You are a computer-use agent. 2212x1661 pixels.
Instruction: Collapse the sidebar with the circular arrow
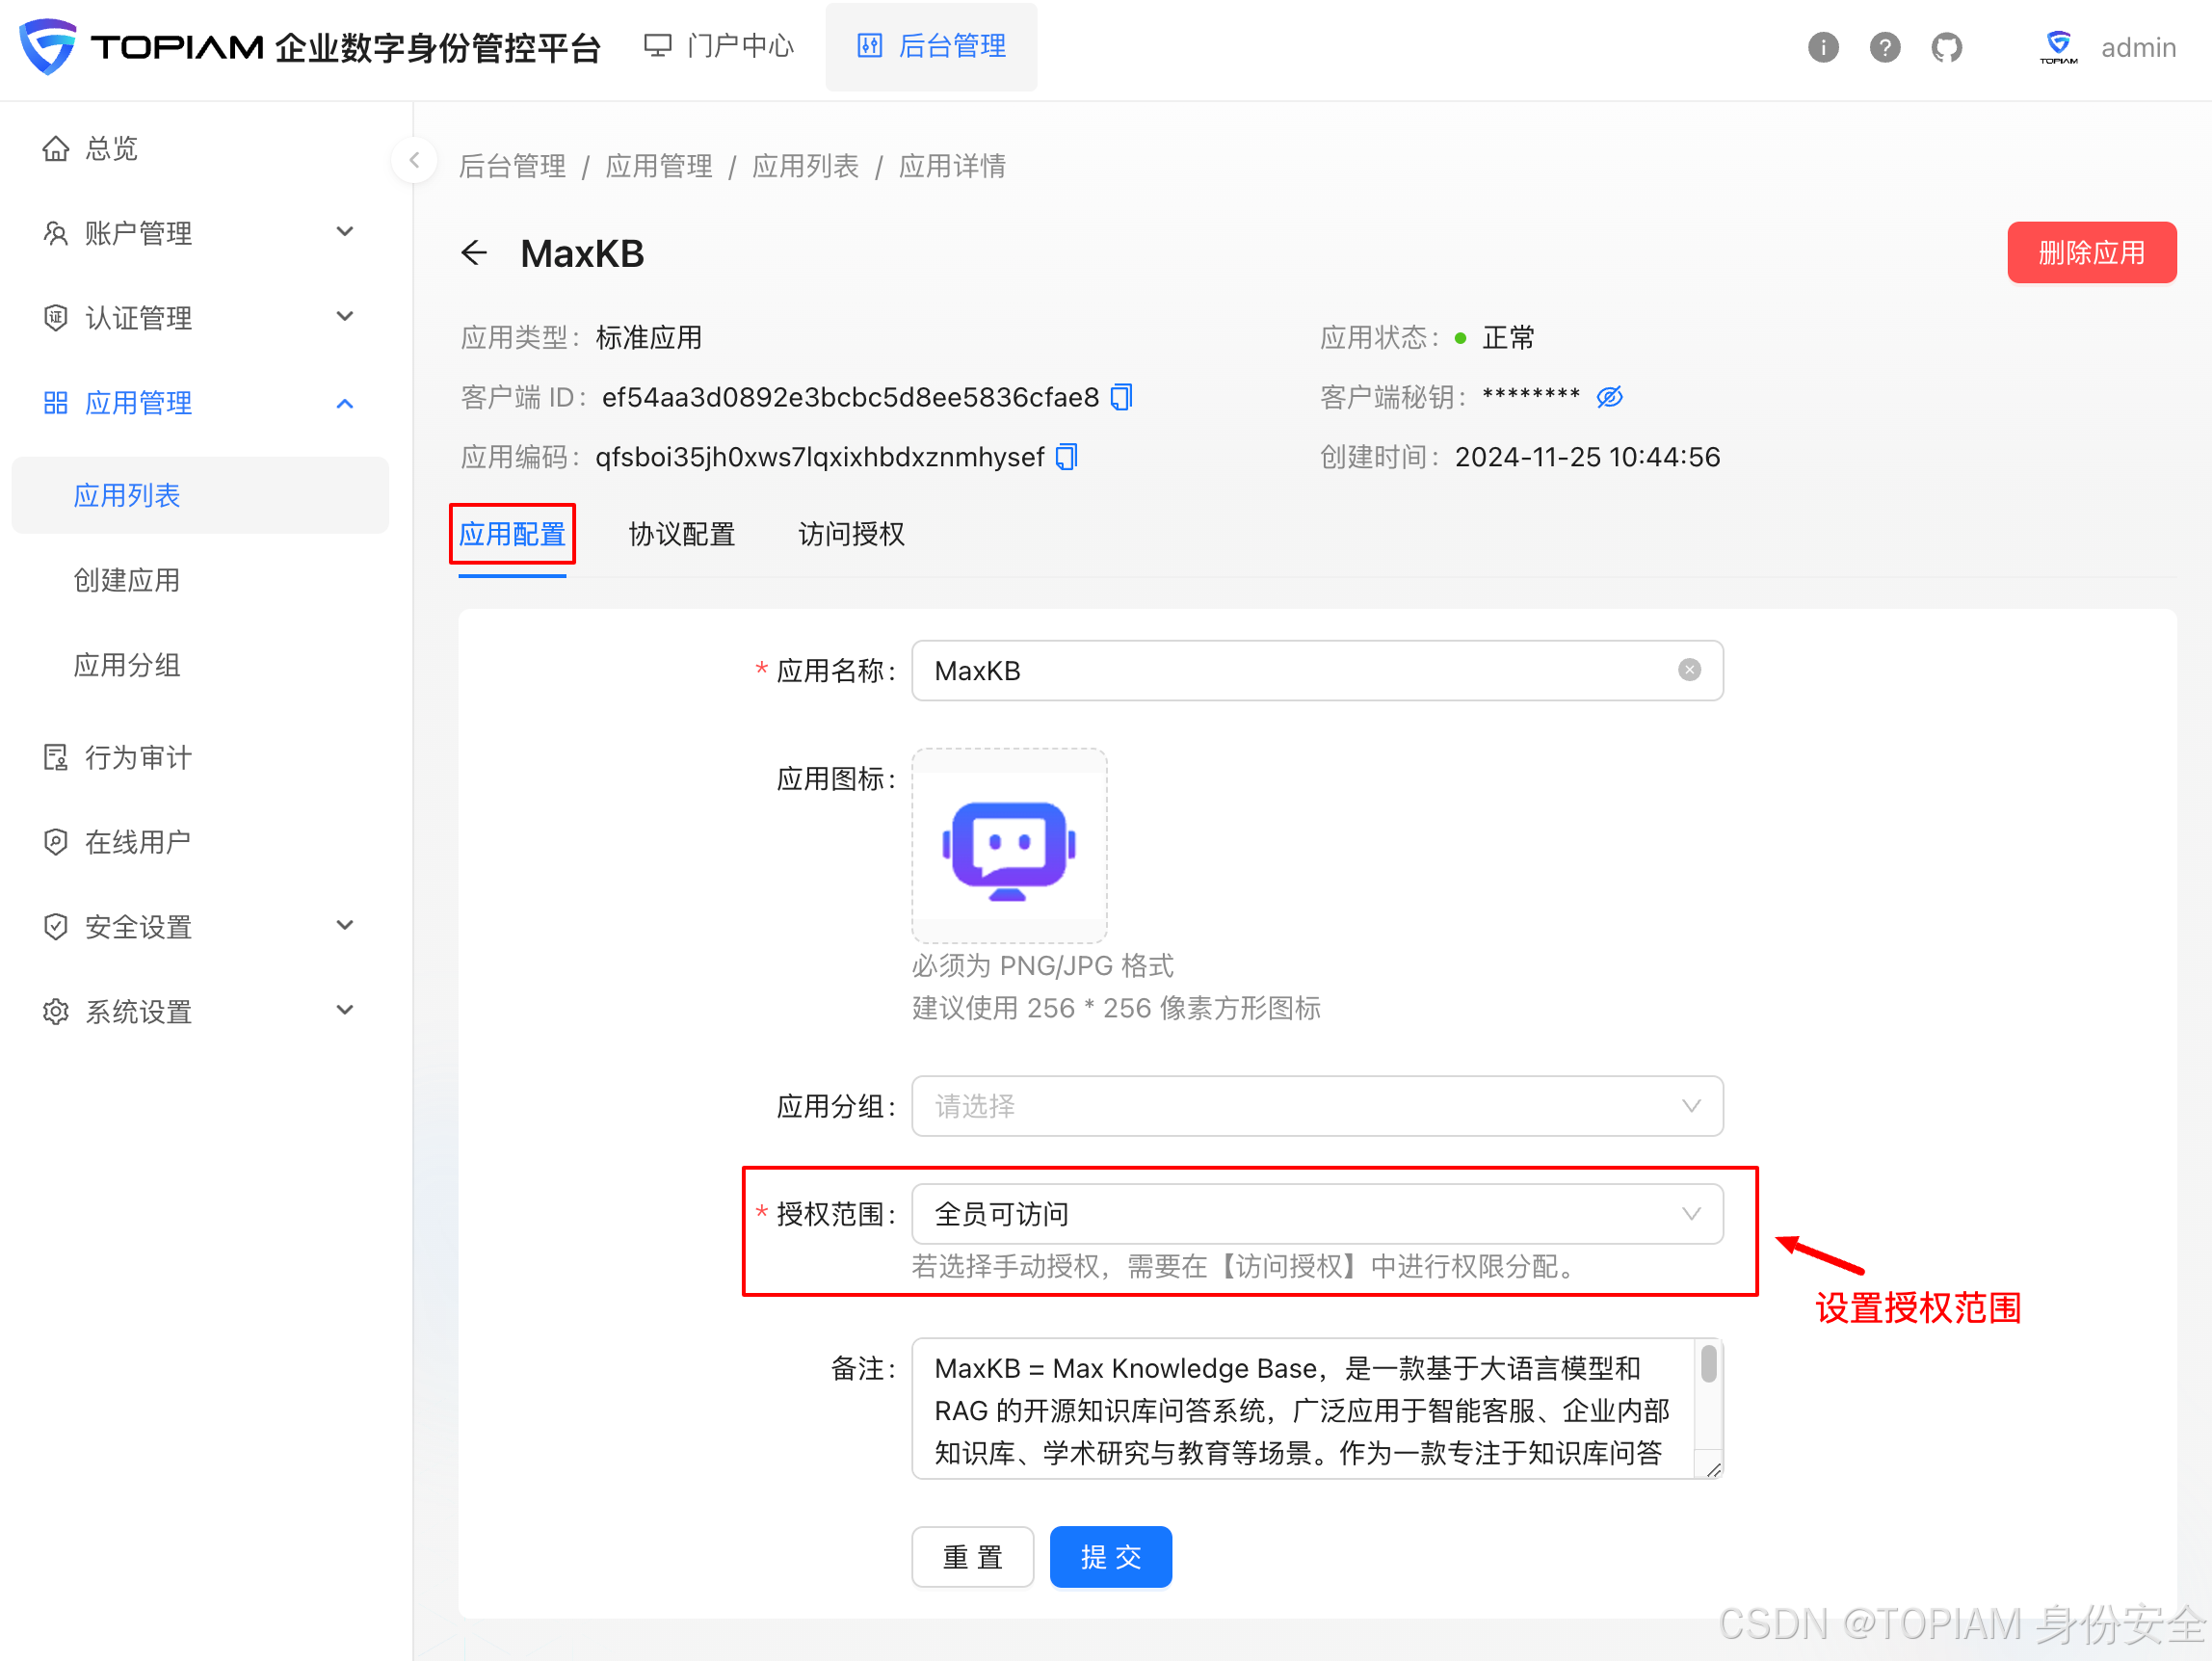coord(413,160)
